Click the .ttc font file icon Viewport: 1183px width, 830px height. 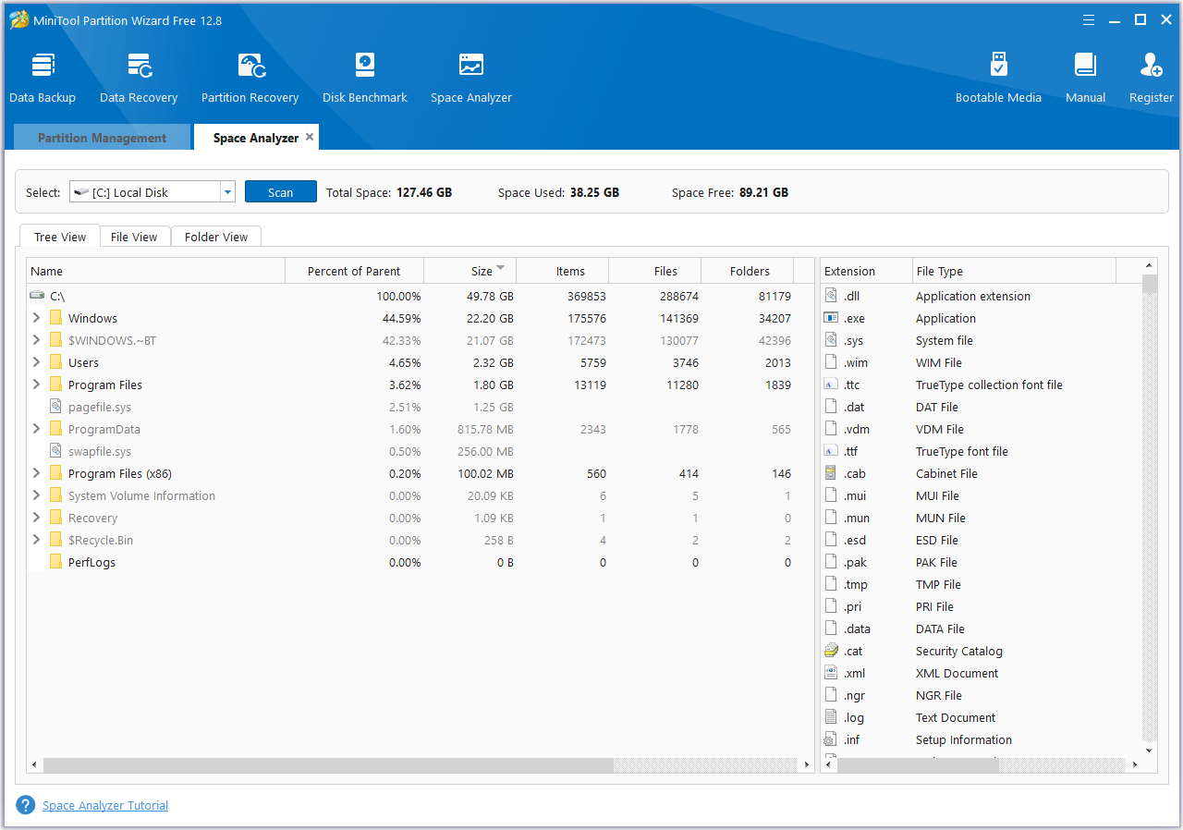point(831,384)
